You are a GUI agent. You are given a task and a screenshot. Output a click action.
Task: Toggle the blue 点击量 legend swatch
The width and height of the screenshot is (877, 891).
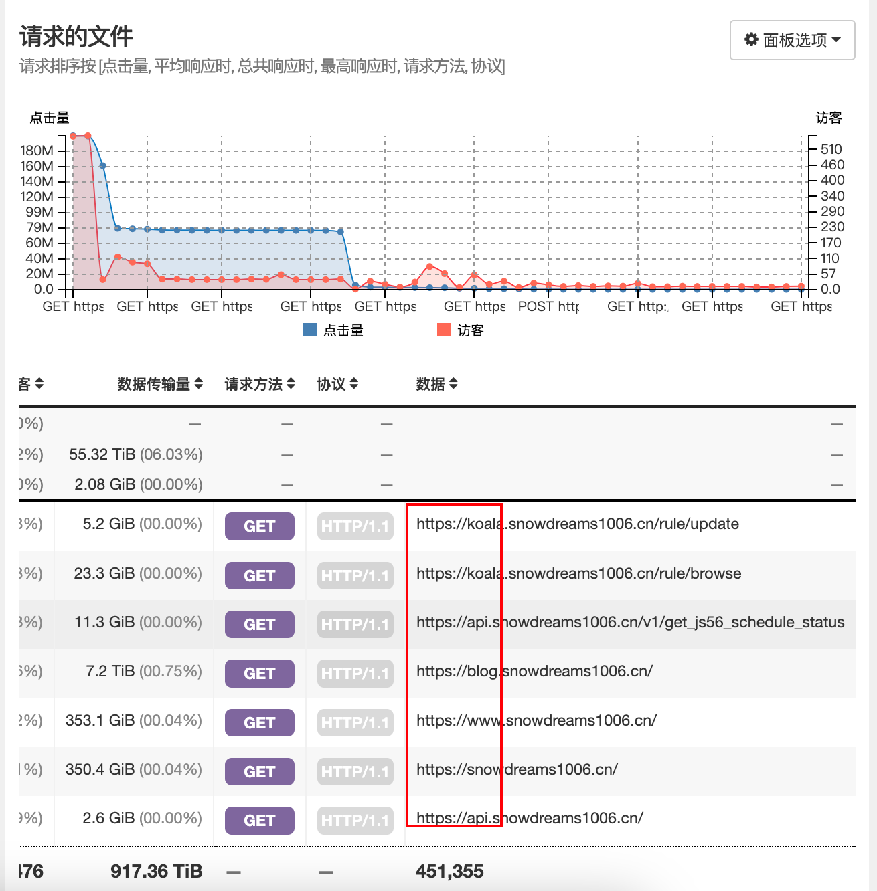click(x=310, y=330)
